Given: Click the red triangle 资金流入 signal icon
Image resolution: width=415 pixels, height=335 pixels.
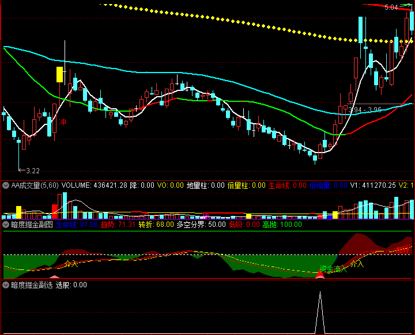Looking at the screenshot, I should pyautogui.click(x=320, y=276).
